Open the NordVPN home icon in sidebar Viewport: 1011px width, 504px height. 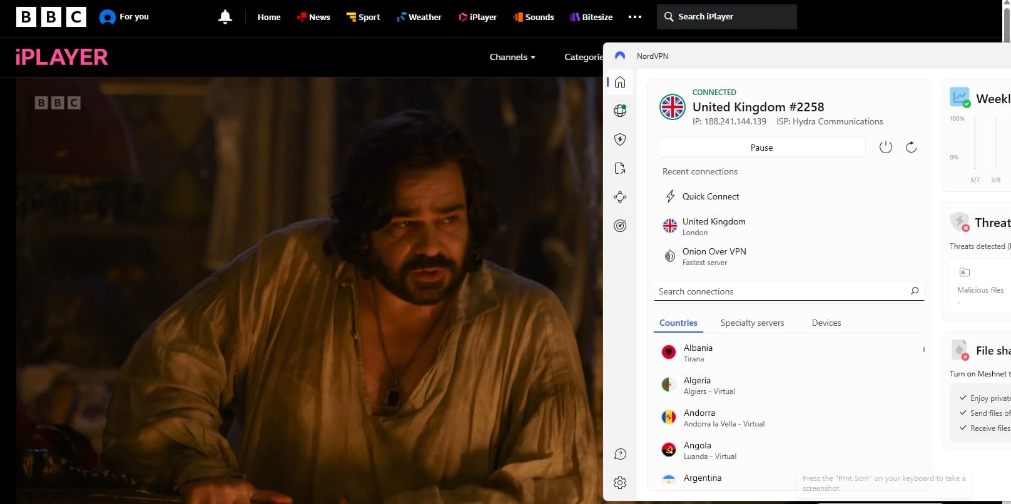pyautogui.click(x=620, y=82)
